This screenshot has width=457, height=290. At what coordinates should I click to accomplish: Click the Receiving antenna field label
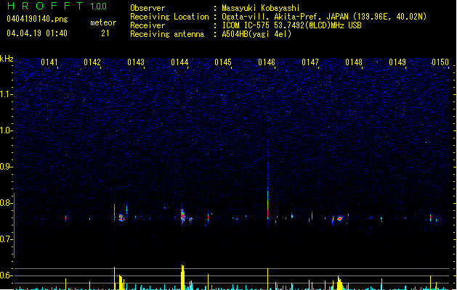pos(167,34)
